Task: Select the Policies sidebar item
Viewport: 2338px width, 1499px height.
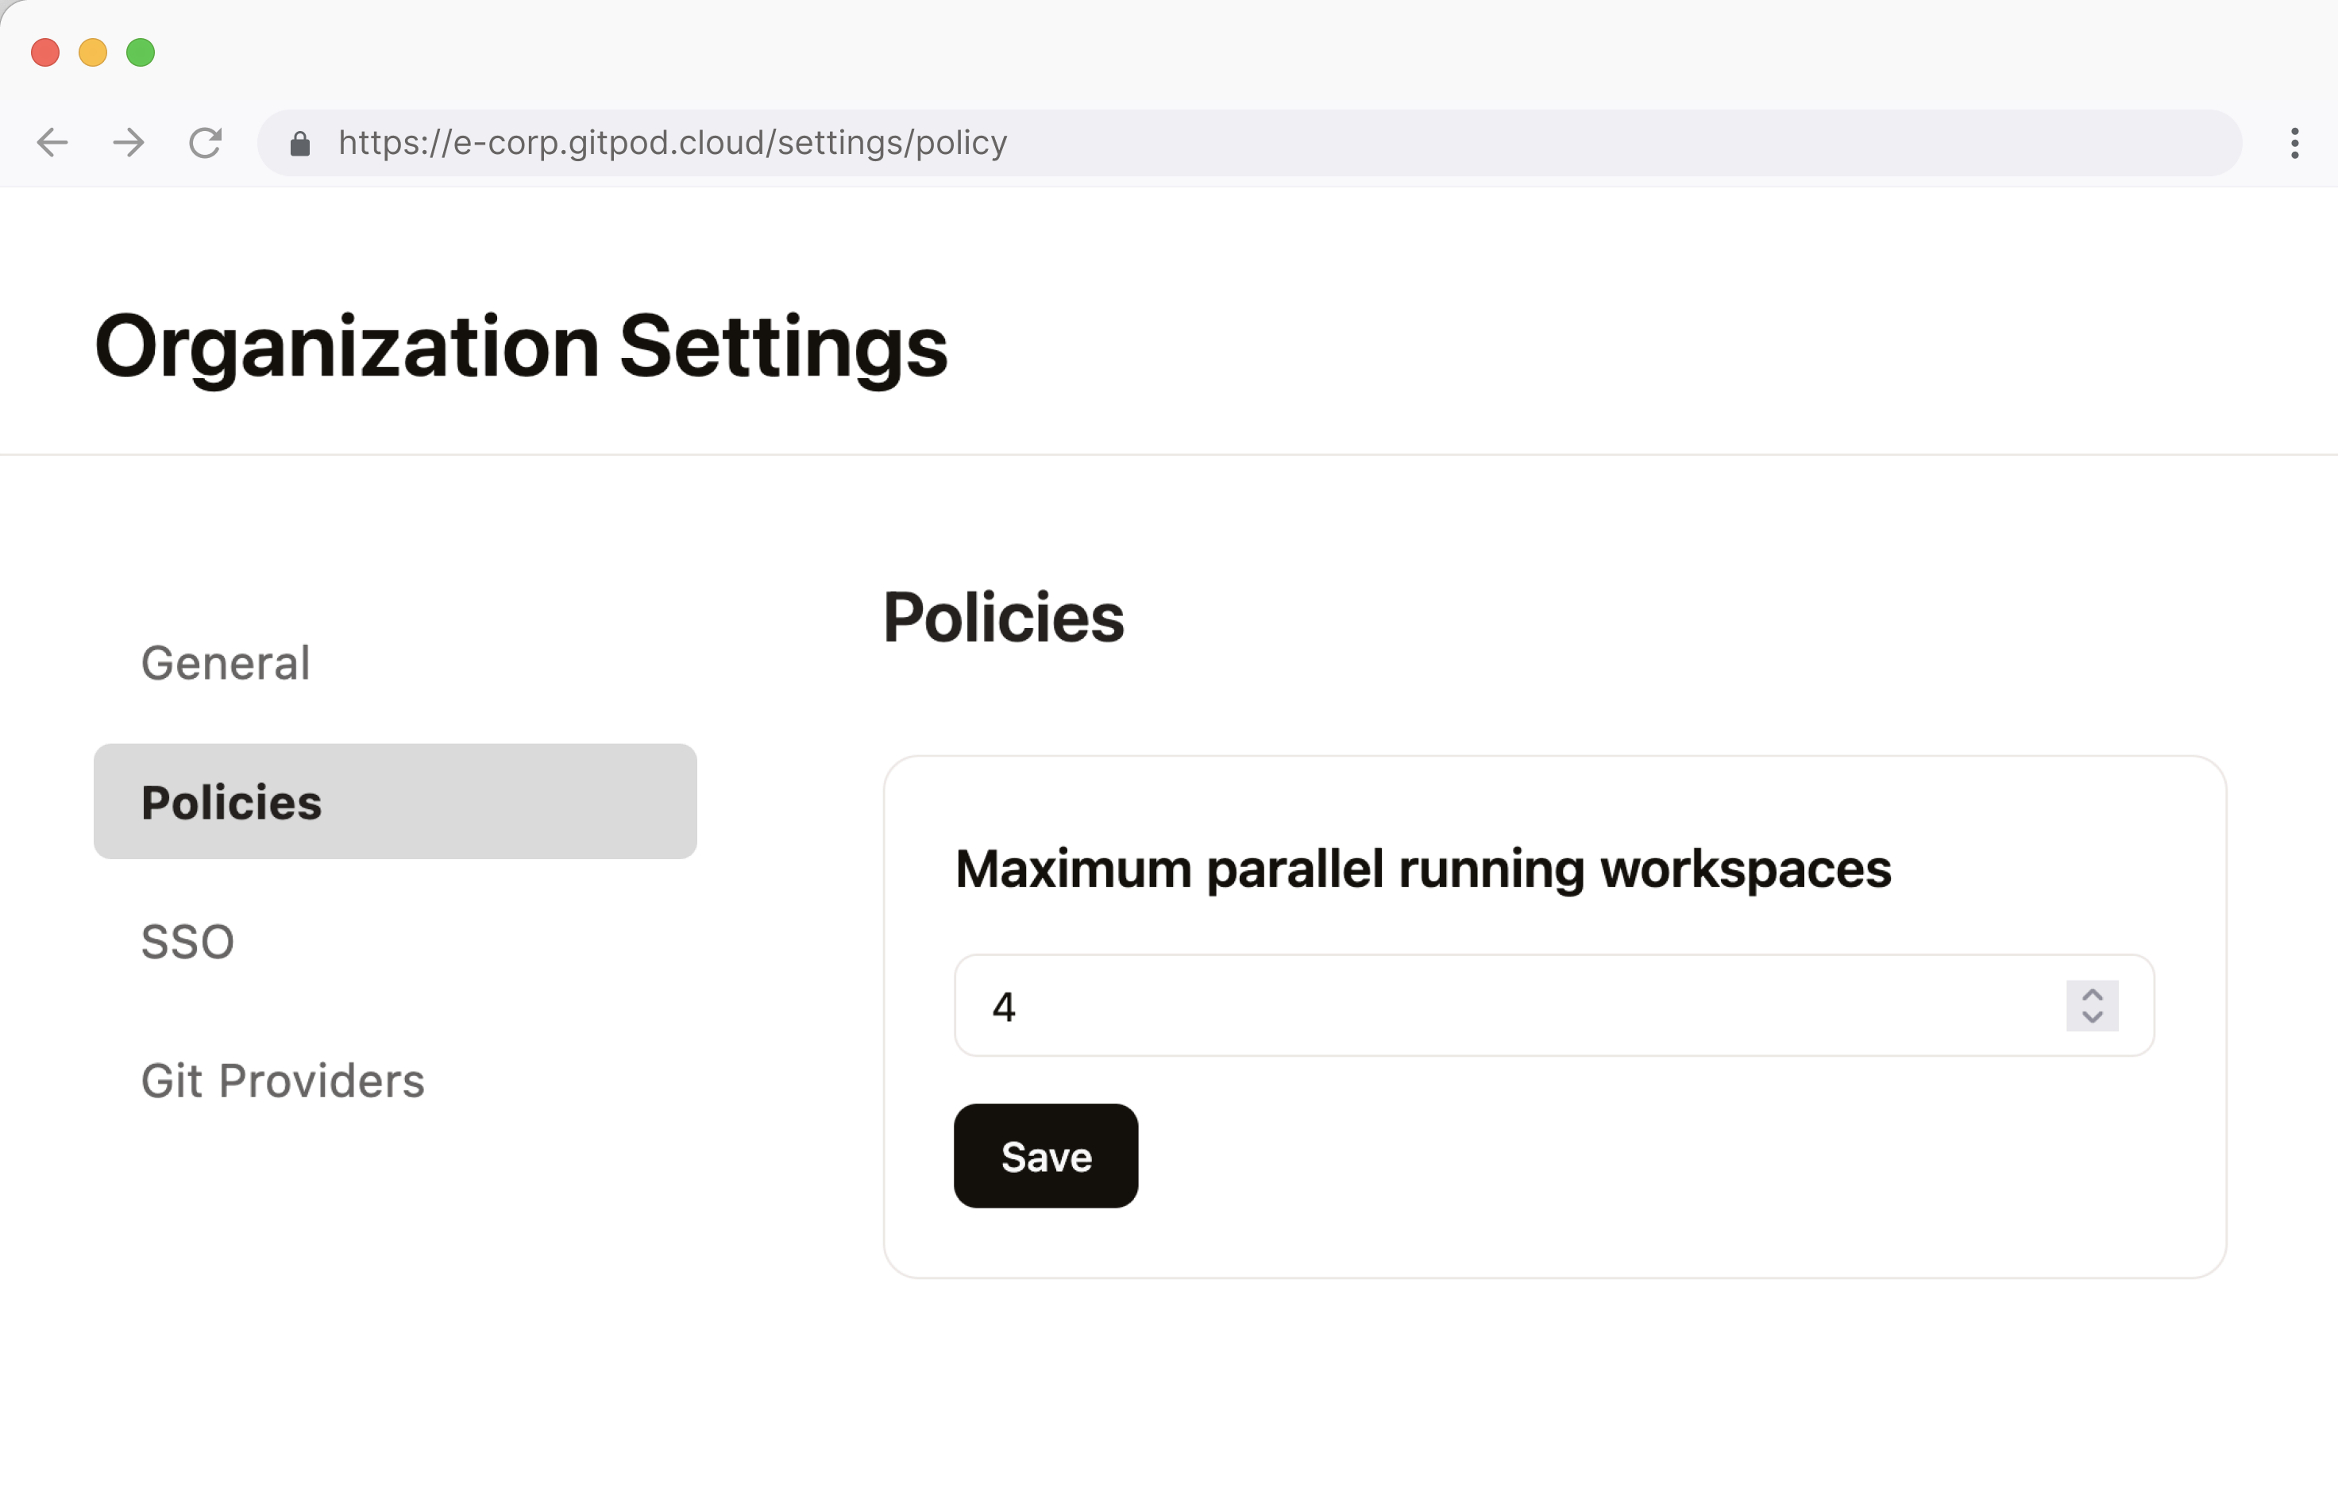Action: tap(395, 802)
